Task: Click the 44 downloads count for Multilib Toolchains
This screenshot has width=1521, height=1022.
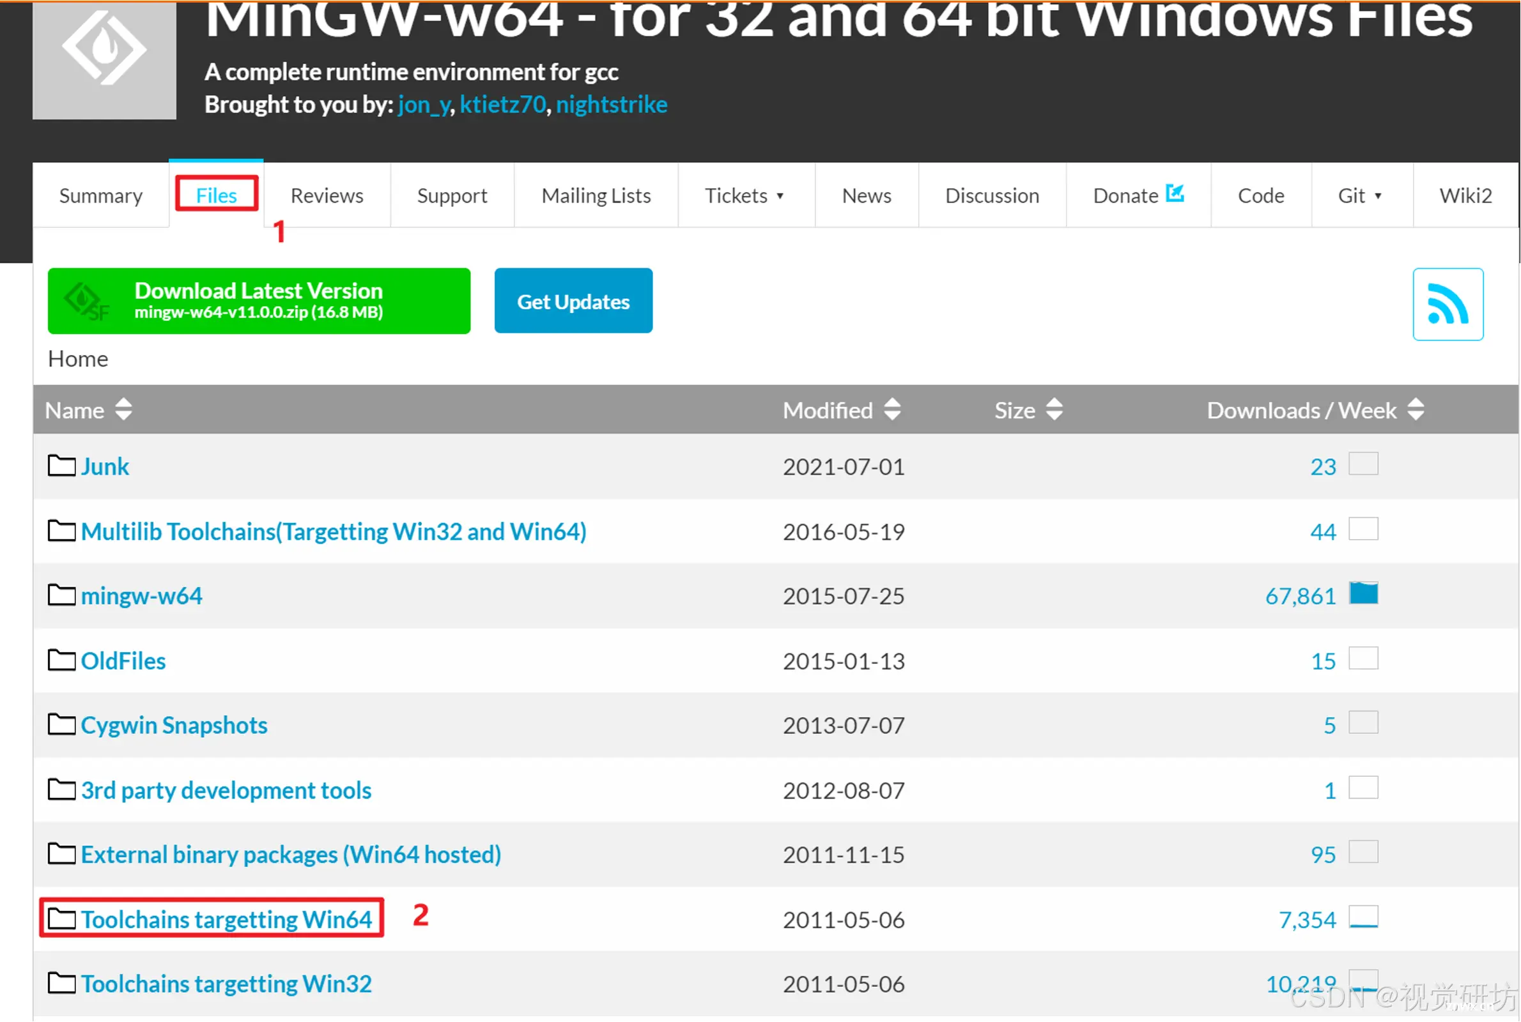Action: [x=1324, y=532]
